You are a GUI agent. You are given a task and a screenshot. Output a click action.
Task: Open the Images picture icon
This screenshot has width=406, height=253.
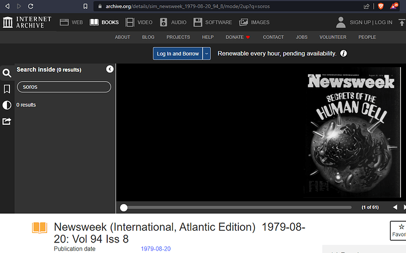[x=244, y=22]
